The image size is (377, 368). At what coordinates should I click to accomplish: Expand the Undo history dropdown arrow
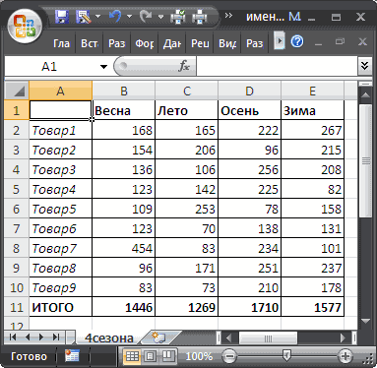129,16
